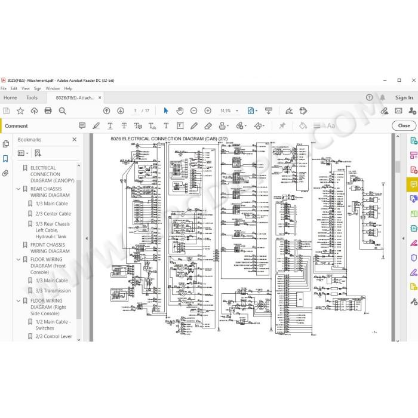Open the 2/3 Center Cable bookmark

tap(53, 214)
